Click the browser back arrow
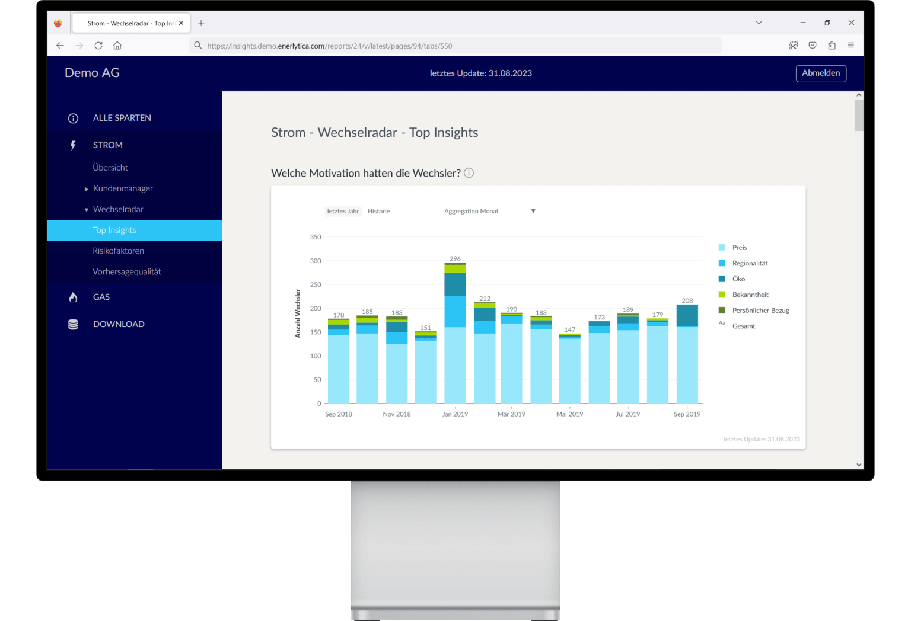 click(60, 46)
